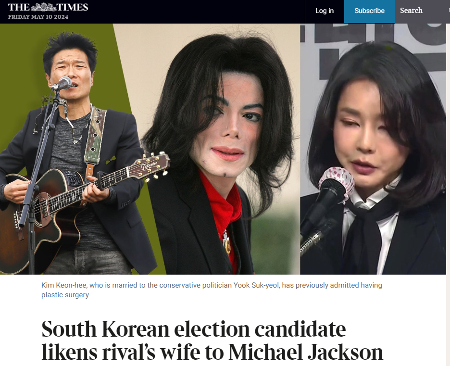Open the Log in link

[x=325, y=11]
